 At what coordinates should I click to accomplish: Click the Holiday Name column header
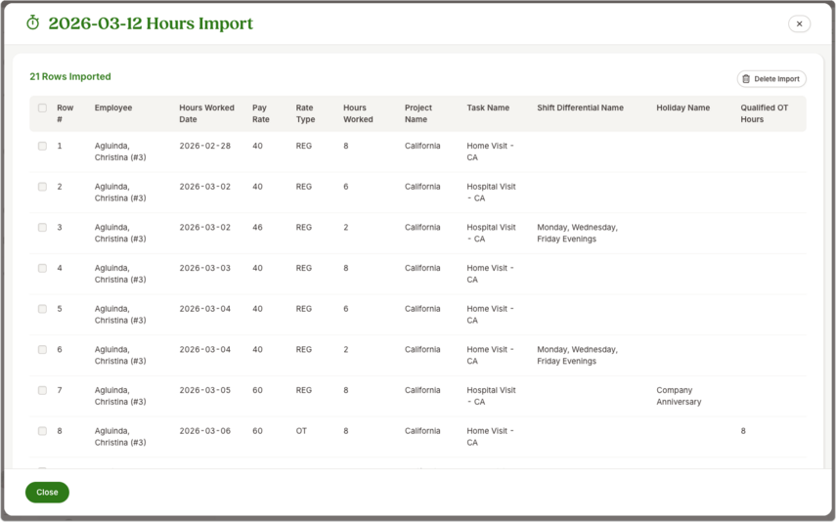(683, 108)
